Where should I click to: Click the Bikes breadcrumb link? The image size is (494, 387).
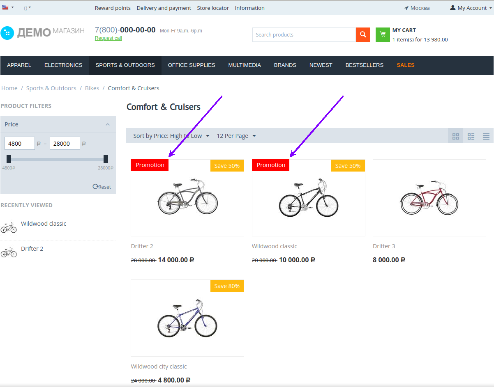(92, 88)
